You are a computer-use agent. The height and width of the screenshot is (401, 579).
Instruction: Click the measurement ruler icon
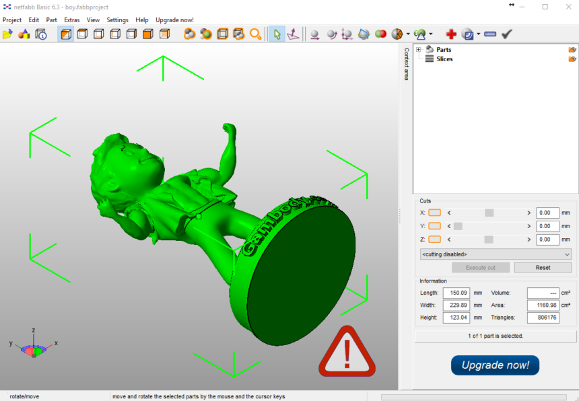click(x=489, y=34)
